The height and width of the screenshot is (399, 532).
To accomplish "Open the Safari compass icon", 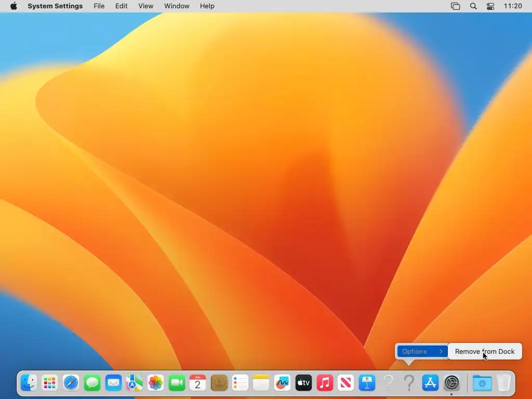I will tap(71, 383).
